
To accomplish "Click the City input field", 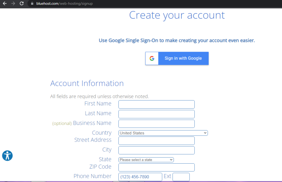I will tap(156, 150).
